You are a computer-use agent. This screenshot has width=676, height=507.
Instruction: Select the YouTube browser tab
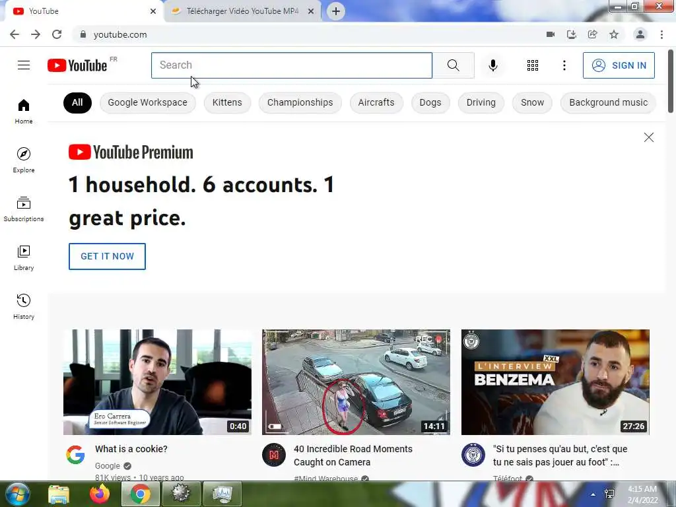(x=82, y=11)
